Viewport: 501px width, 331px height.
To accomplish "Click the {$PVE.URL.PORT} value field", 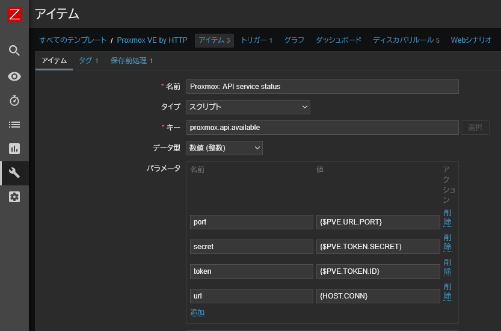I will coord(378,222).
